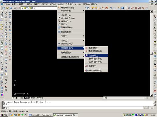Viewport: 157px width, 117px height.
Task: Select the Line draw tool
Action: click(6, 13)
